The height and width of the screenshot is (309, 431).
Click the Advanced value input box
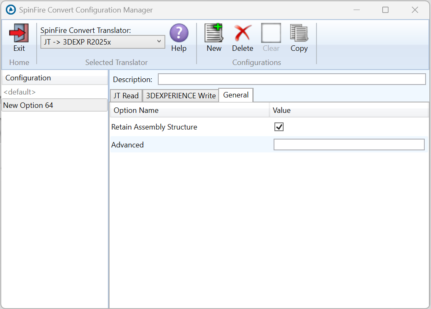click(349, 145)
